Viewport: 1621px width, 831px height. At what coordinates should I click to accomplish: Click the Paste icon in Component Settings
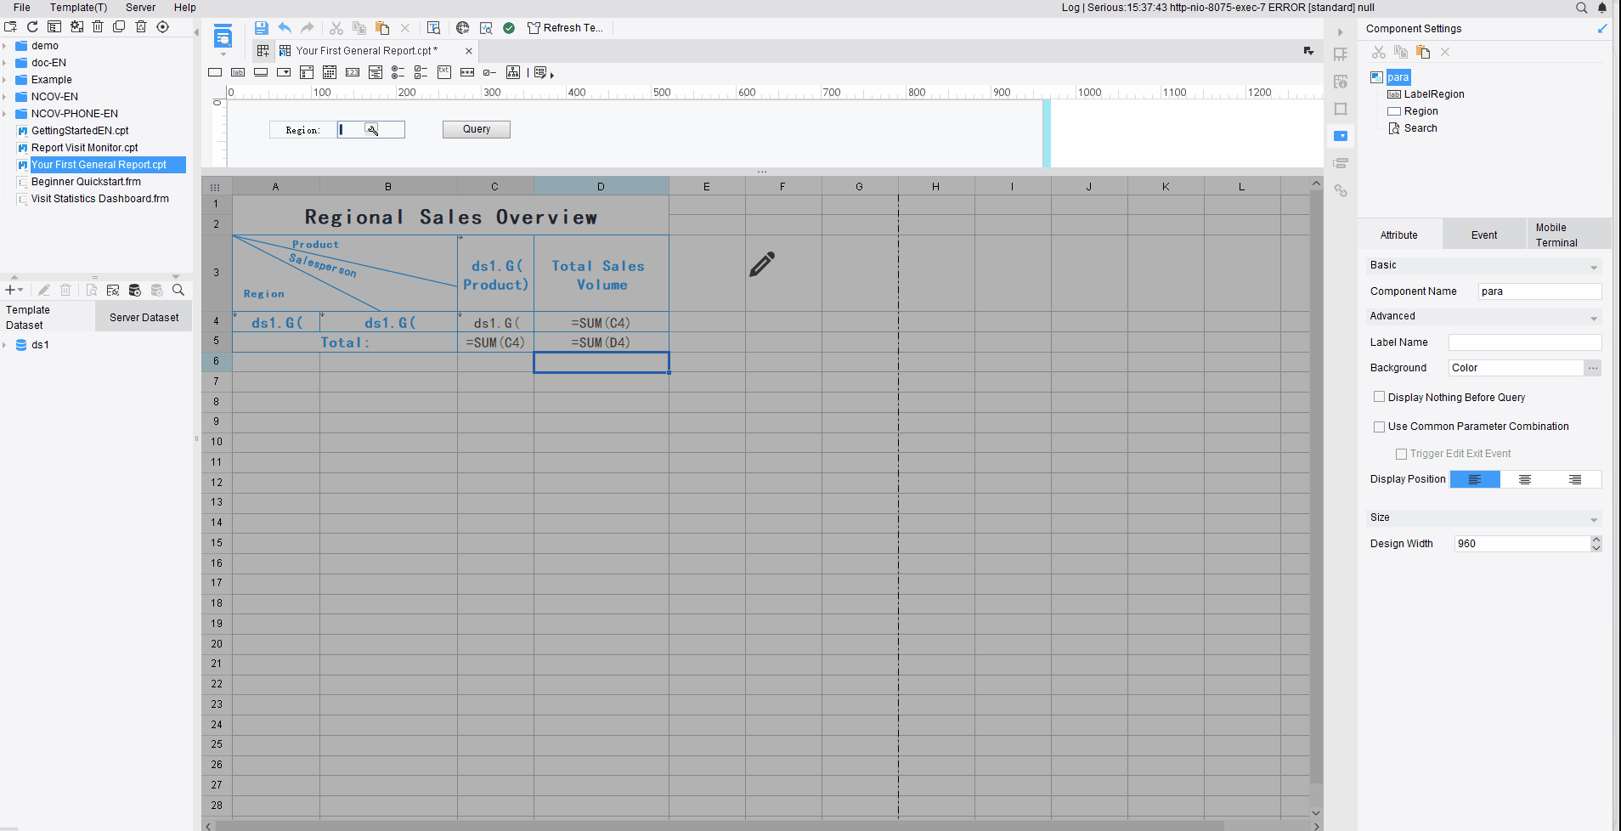coord(1423,53)
